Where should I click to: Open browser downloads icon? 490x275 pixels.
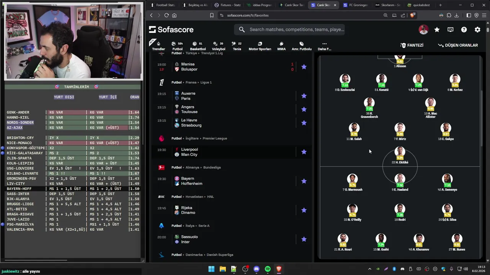tap(456, 15)
